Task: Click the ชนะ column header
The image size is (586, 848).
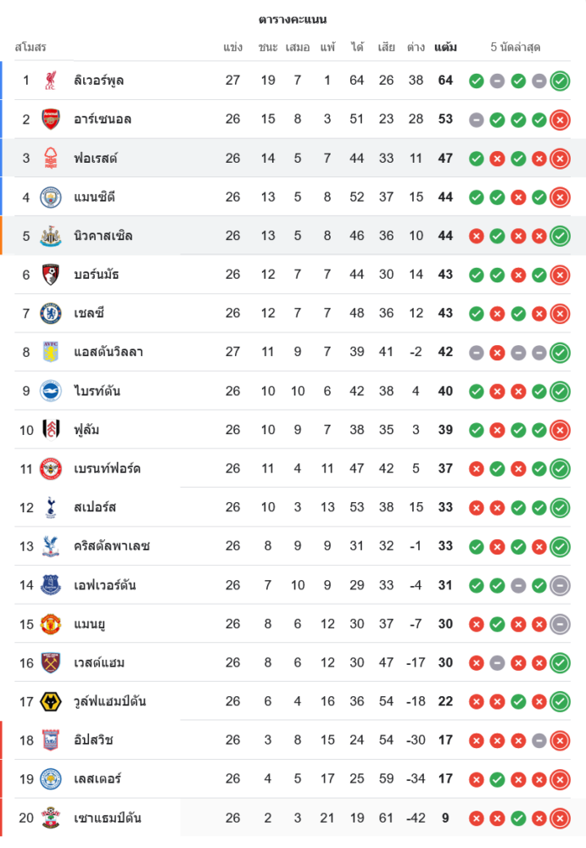Action: click(x=268, y=47)
